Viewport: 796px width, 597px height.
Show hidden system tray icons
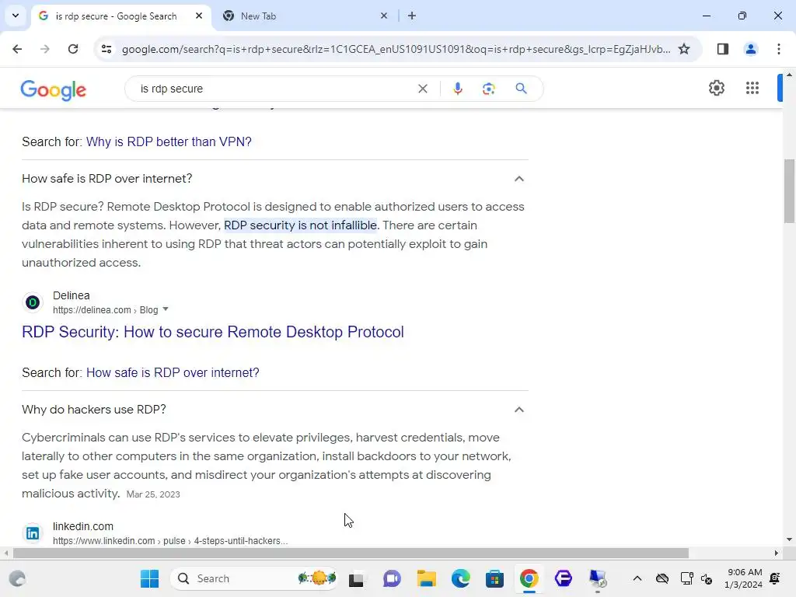637,578
